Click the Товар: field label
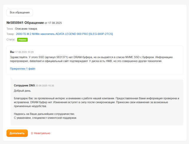The image size is (189, 144). (10, 34)
